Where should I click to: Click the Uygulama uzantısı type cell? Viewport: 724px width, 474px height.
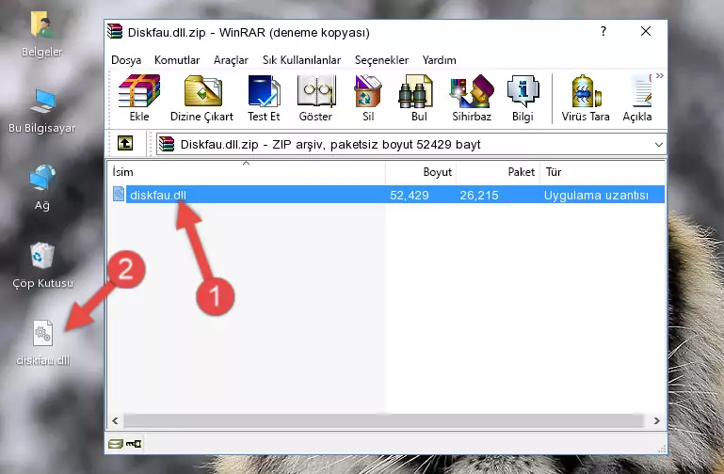click(596, 195)
